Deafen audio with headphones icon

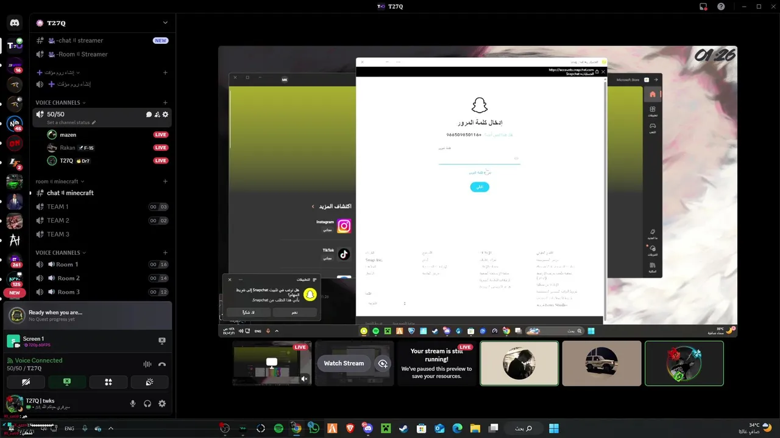[147, 403]
